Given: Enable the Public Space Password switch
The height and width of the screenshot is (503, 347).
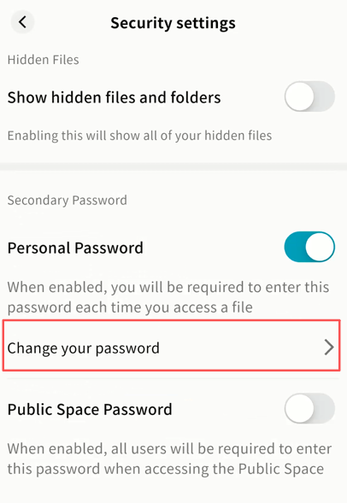Looking at the screenshot, I should [x=309, y=408].
